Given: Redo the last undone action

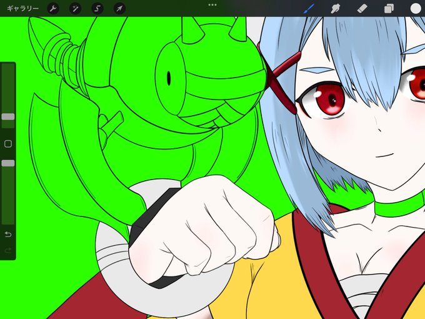Looking at the screenshot, I should coord(8,250).
